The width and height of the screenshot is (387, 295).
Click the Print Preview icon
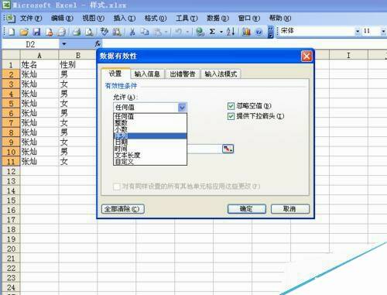coord(89,32)
